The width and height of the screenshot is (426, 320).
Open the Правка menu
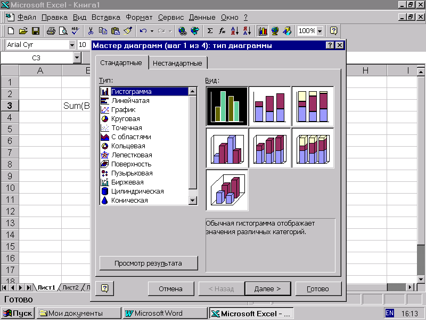click(x=54, y=18)
